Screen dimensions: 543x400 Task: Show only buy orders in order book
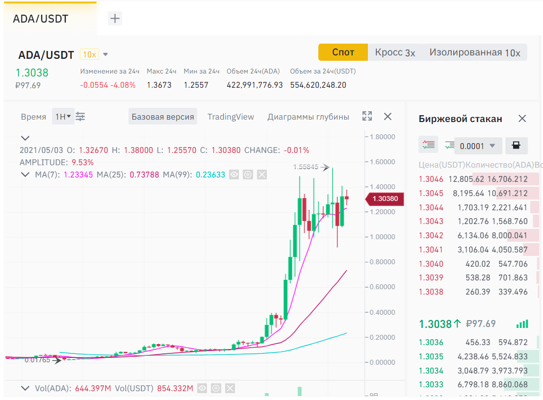pos(449,145)
